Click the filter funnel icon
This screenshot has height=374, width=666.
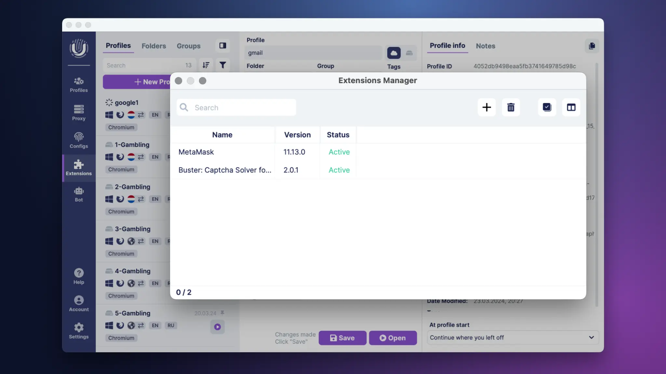(222, 65)
